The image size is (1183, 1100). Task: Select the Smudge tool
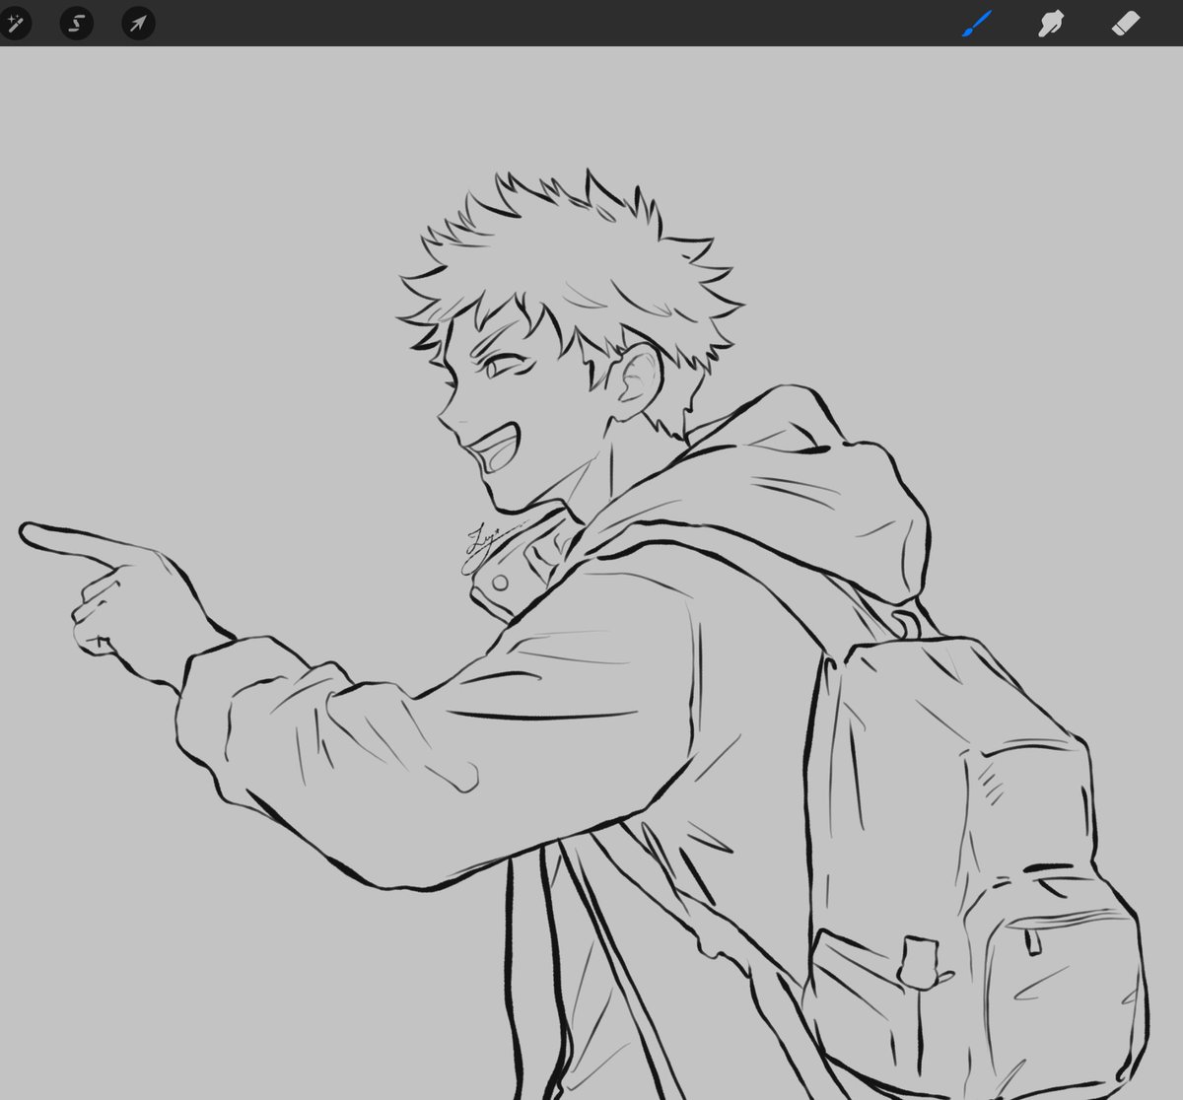[x=1050, y=23]
